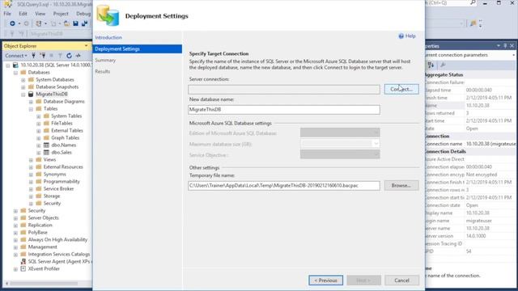The width and height of the screenshot is (518, 291).
Task: Click the 10.10.20.38 server icon in tree
Action: click(x=15, y=65)
